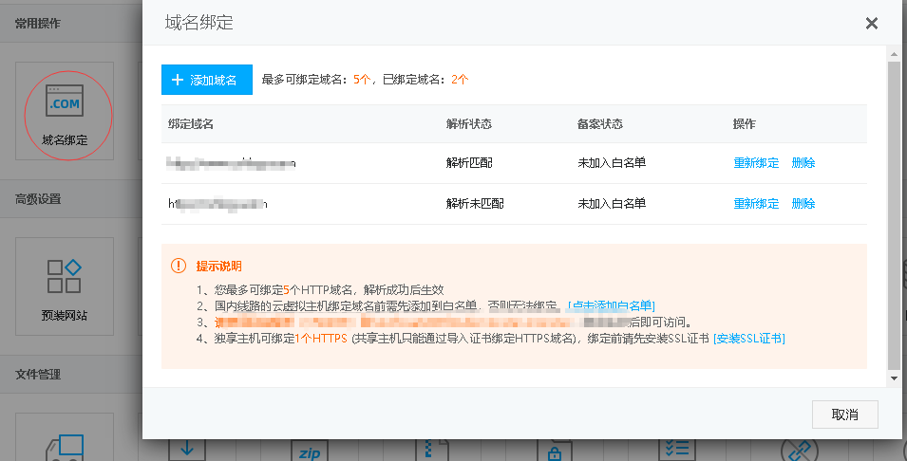The height and width of the screenshot is (461, 907).
Task: Click the 高级设置 section label behind the dialog
Action: [38, 199]
